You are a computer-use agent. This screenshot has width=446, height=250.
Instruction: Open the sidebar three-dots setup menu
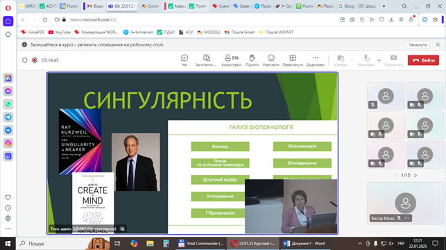tap(8, 229)
